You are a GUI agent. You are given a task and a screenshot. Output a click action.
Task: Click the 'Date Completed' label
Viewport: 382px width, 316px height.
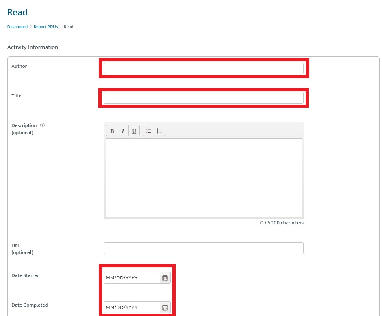30,305
